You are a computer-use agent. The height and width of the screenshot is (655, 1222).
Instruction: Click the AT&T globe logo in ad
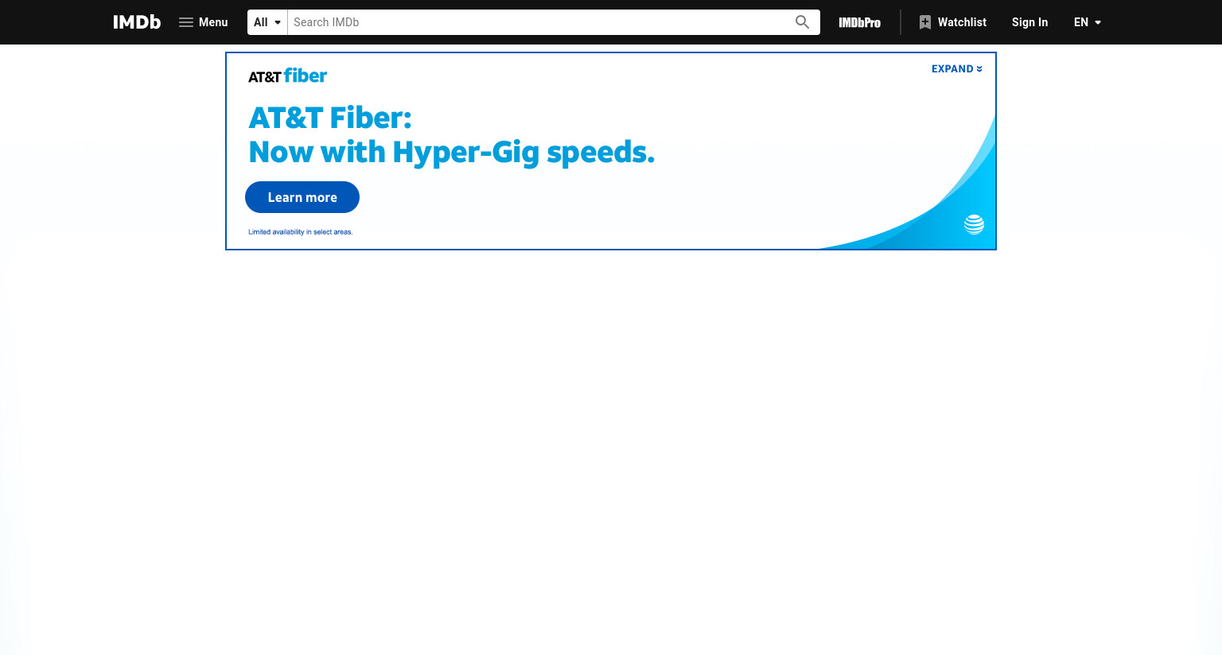[x=974, y=224]
